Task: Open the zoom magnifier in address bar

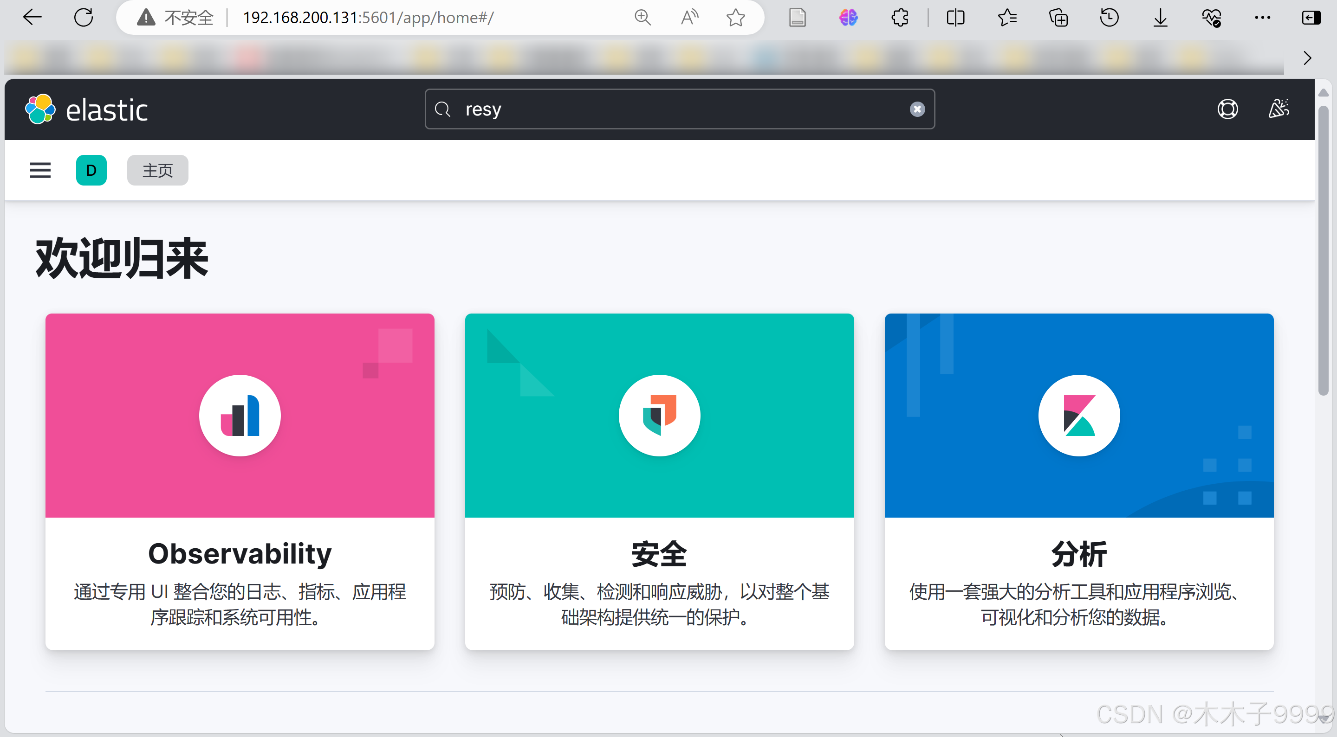Action: tap(643, 18)
